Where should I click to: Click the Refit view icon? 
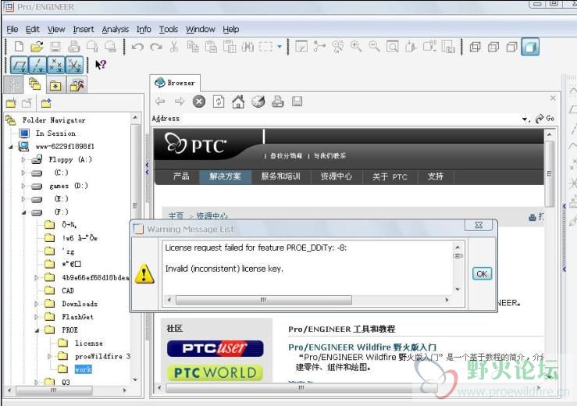[x=393, y=47]
